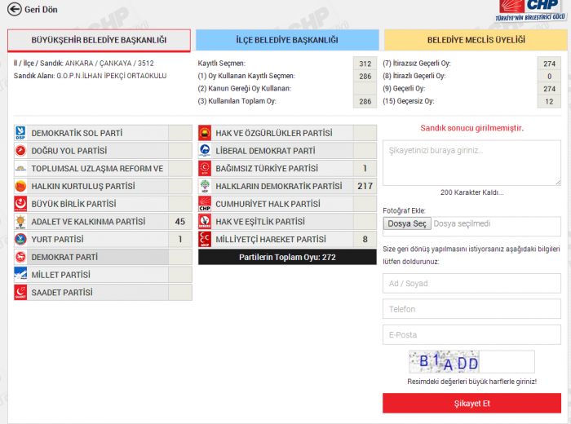Click the captcha entry box beside B1ADD
Screen dimensions: 571x424
pyautogui.click(x=507, y=361)
